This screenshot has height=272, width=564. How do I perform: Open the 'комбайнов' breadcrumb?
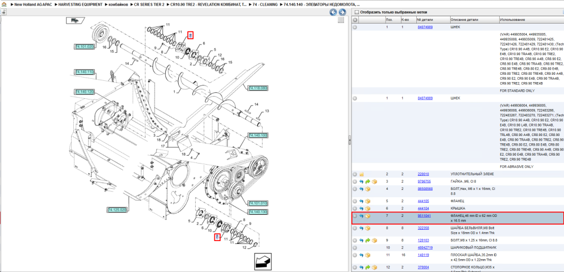[118, 4]
